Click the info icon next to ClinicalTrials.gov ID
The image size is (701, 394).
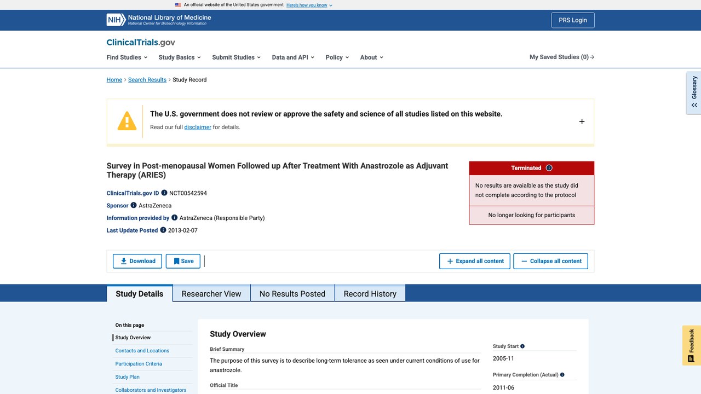point(164,193)
